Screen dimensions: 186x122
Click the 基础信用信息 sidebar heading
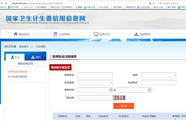(25, 64)
